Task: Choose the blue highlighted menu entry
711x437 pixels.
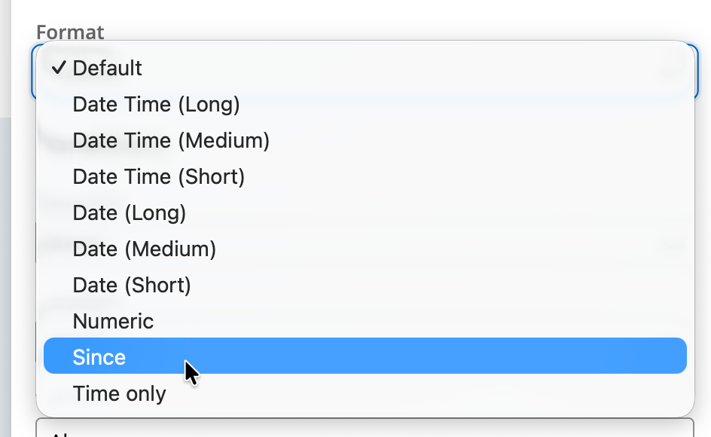Action: coord(365,356)
